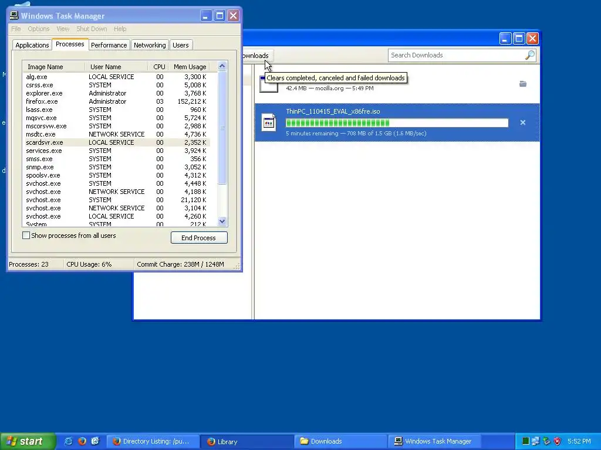The image size is (601, 450).
Task: Click the network connection tray icon
Action: tap(535, 441)
